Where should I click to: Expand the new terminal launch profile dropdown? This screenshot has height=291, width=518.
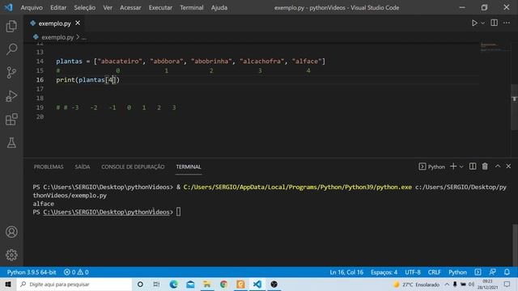coord(461,167)
